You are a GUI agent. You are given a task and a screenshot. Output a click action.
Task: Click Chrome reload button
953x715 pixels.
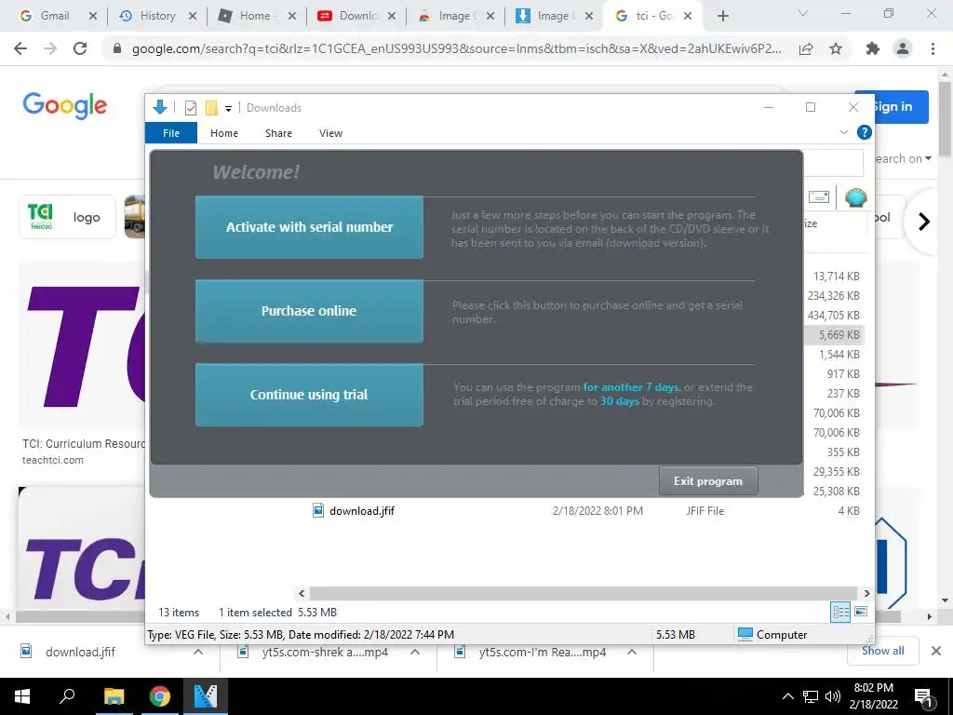[x=80, y=48]
